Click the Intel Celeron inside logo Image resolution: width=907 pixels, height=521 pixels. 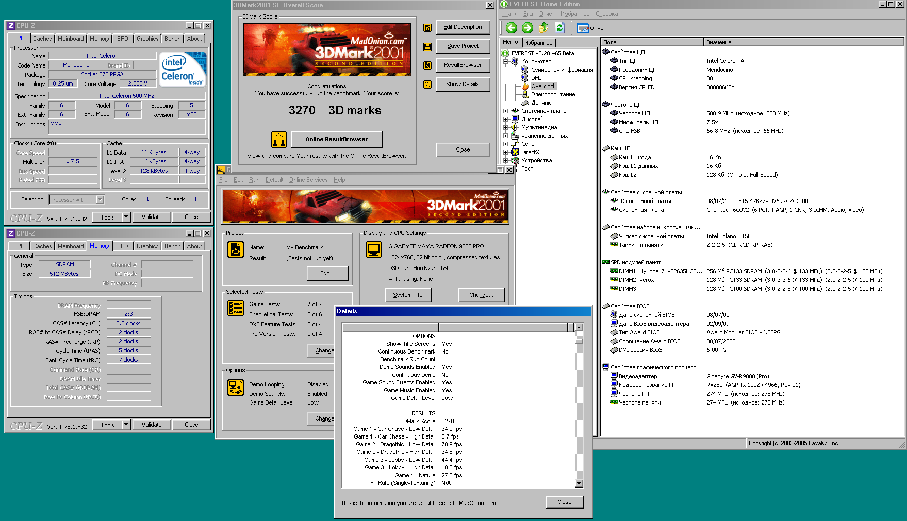pyautogui.click(x=183, y=69)
